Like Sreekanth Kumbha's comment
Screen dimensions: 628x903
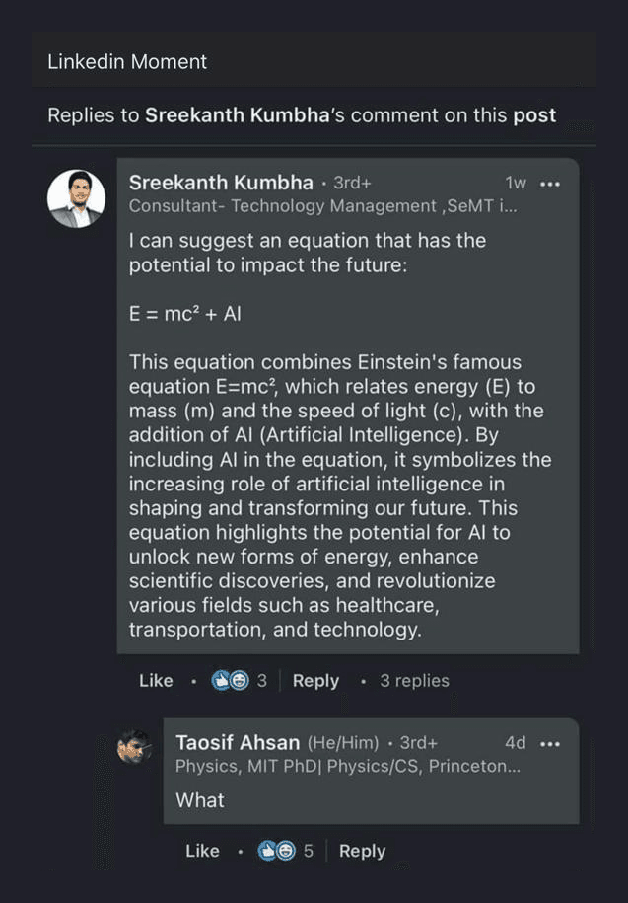click(155, 680)
